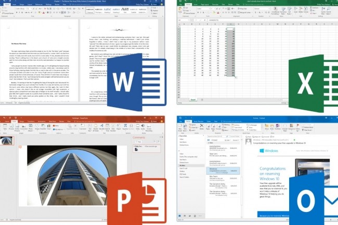This screenshot has height=225, width=338.
Task: Pick Excel fill color button
Action: click(214, 12)
